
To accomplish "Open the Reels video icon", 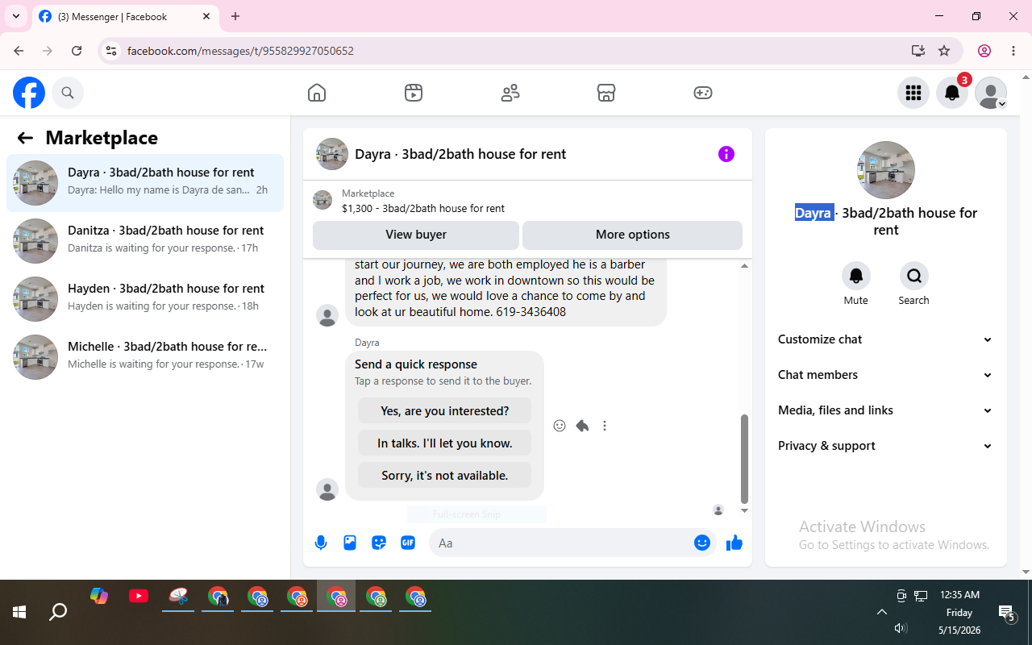I will (414, 93).
